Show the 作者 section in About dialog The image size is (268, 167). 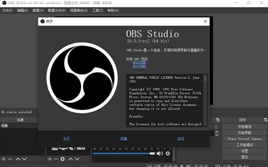[x=124, y=138]
